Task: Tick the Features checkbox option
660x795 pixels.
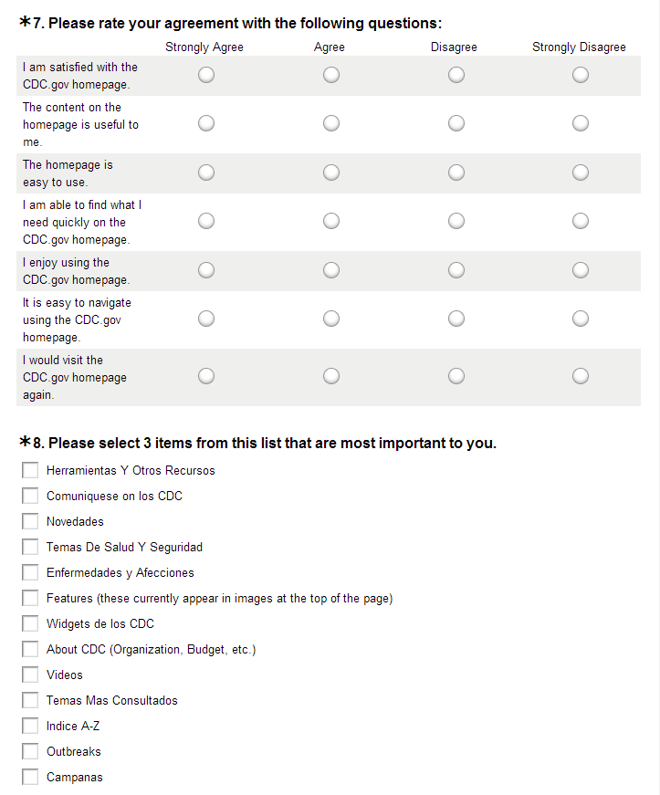Action: [x=31, y=599]
